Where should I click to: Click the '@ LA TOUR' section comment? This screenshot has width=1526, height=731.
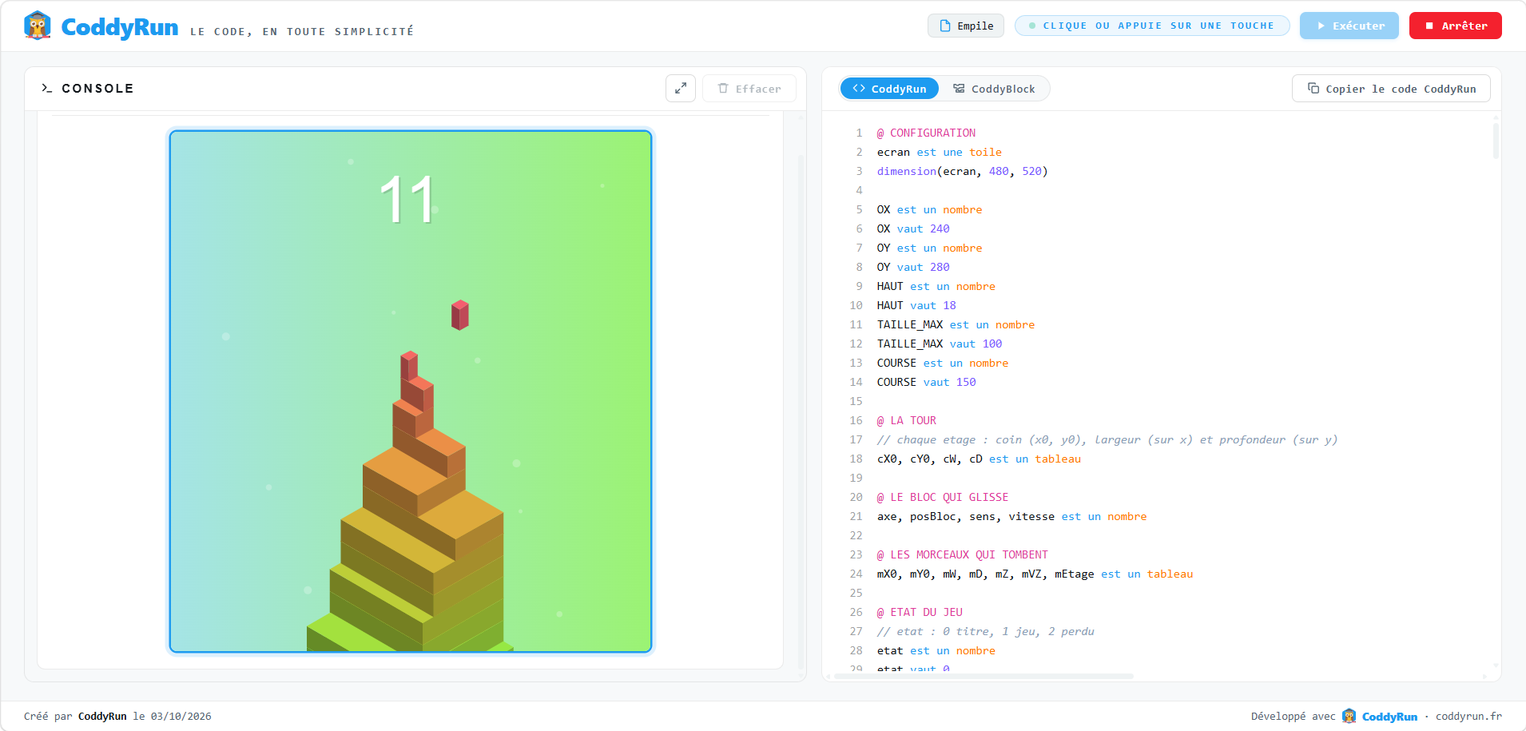click(x=906, y=420)
